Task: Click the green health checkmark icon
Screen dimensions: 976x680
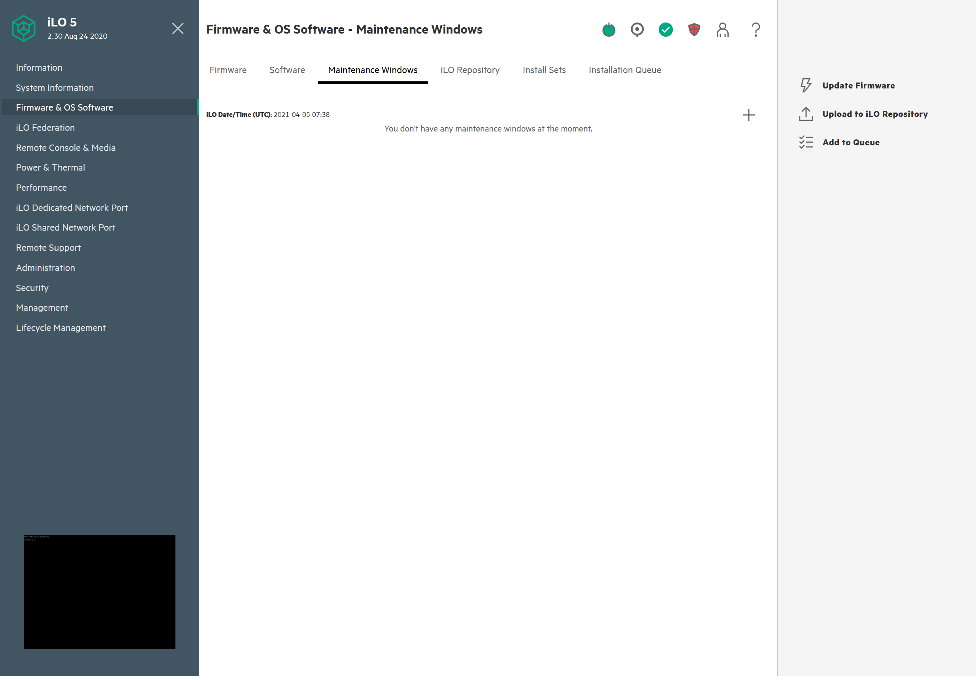Action: click(x=665, y=30)
